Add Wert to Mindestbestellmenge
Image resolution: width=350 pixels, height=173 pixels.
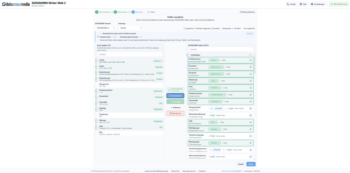(x=212, y=115)
